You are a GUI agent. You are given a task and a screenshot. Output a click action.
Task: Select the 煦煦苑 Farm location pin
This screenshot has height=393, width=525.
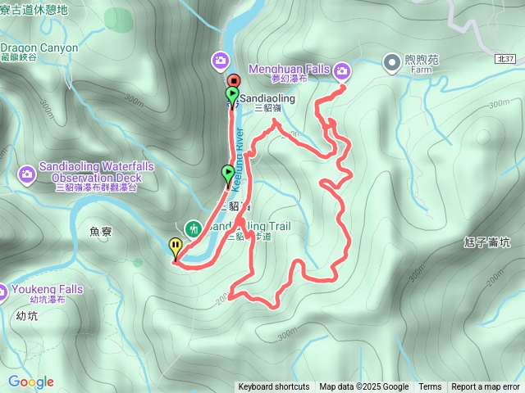(x=392, y=63)
